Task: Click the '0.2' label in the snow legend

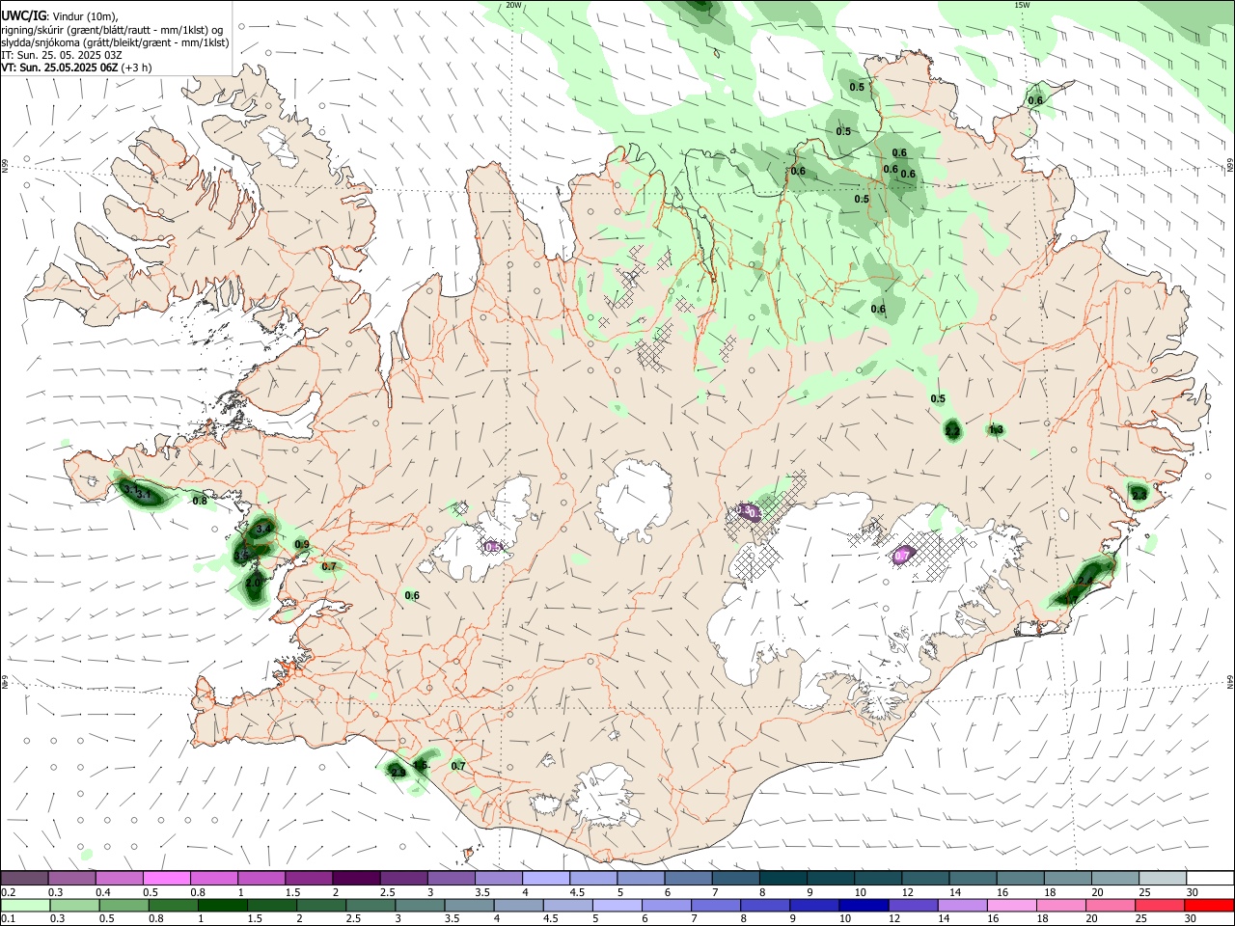Action: point(9,892)
